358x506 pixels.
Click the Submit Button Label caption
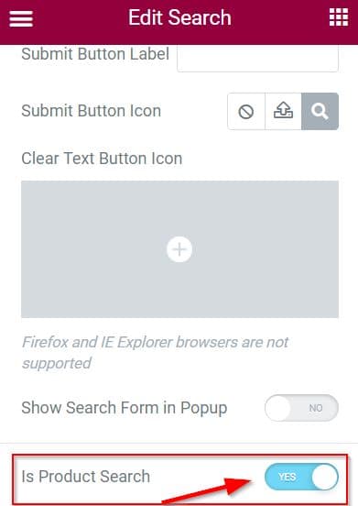pos(95,54)
